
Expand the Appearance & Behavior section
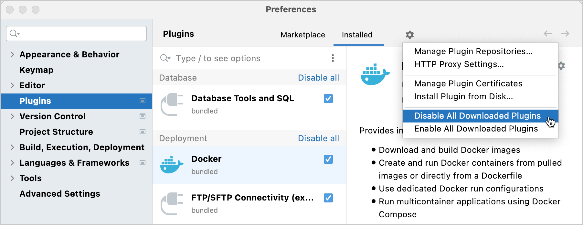[x=12, y=54]
